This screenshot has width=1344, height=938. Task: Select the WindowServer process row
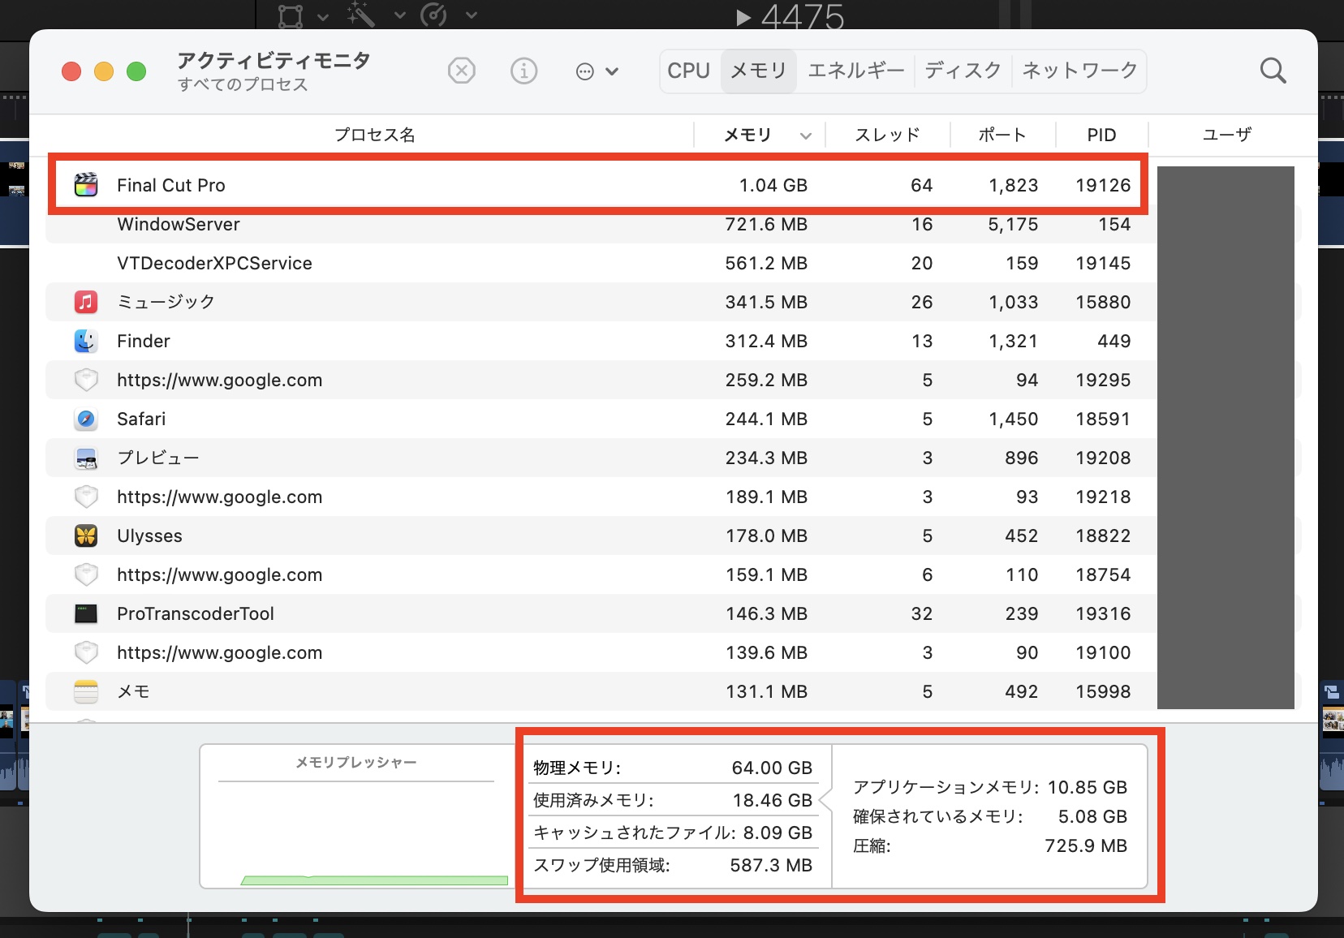click(406, 224)
